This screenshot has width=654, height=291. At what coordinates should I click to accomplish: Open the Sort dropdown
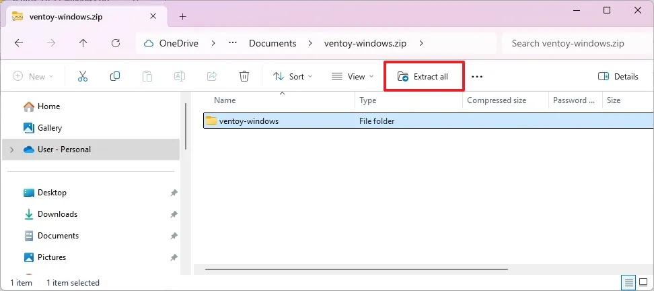(293, 76)
